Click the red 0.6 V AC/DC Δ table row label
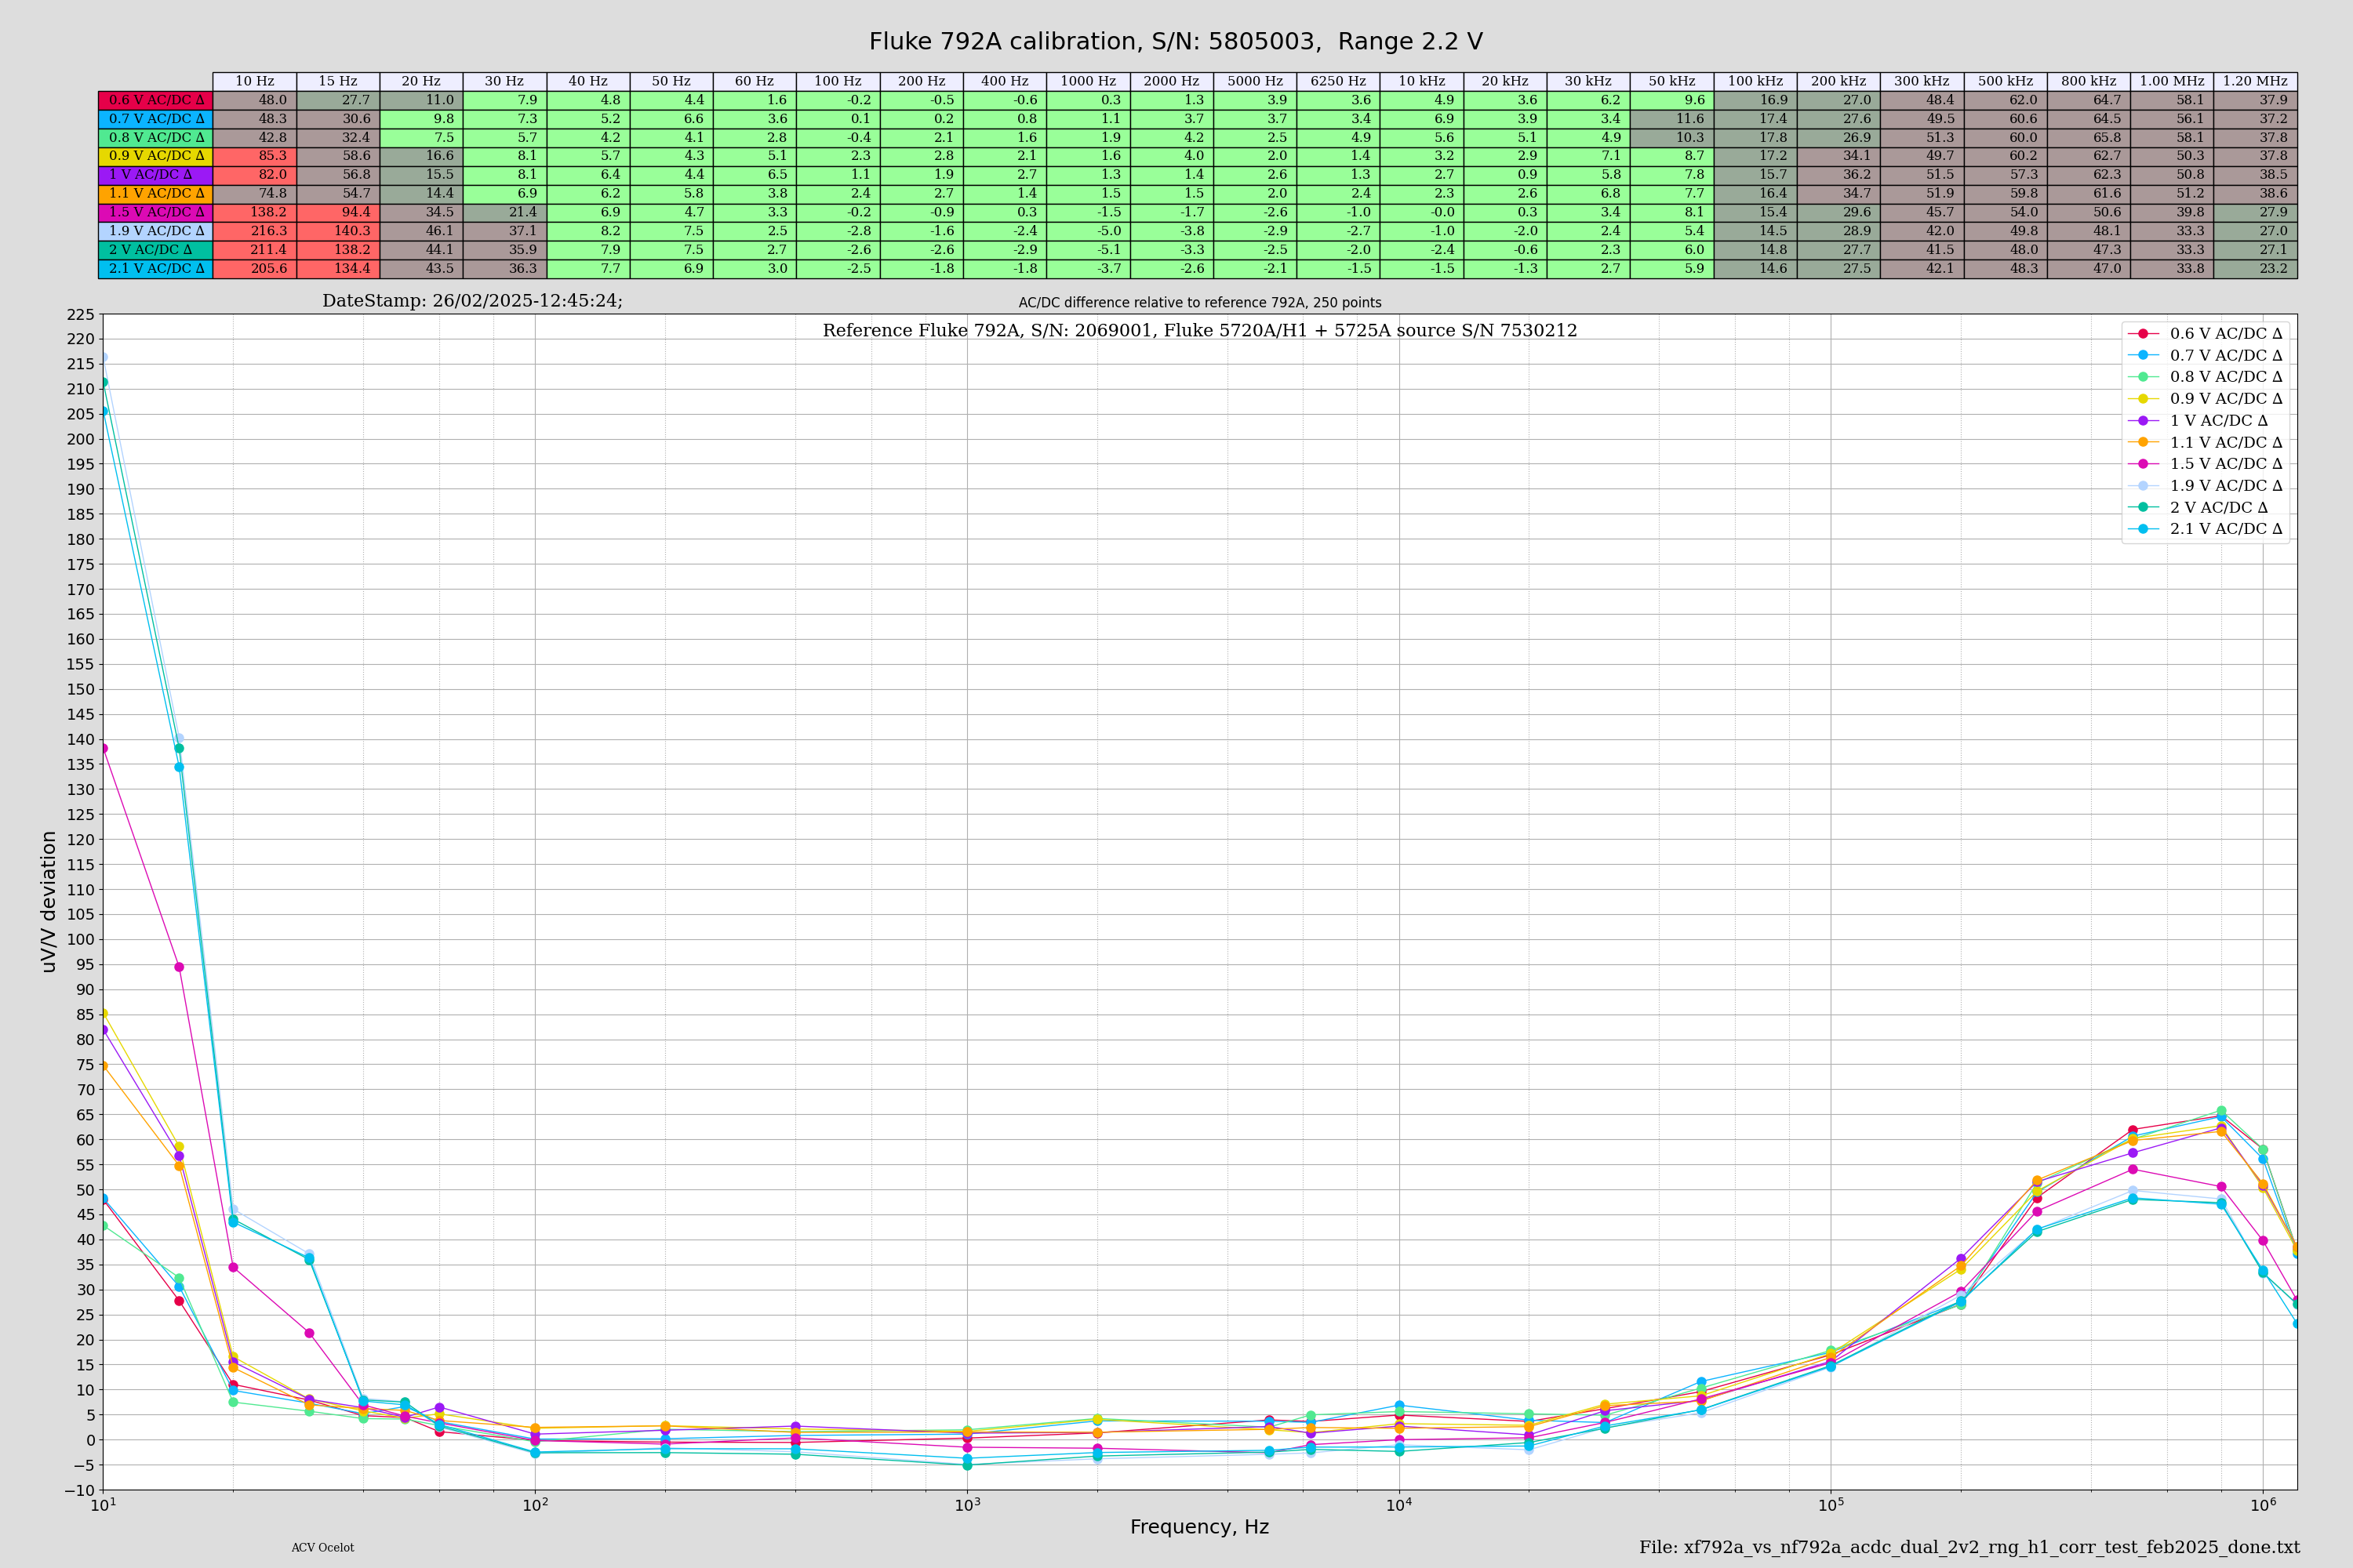2353x1568 pixels. coord(156,100)
